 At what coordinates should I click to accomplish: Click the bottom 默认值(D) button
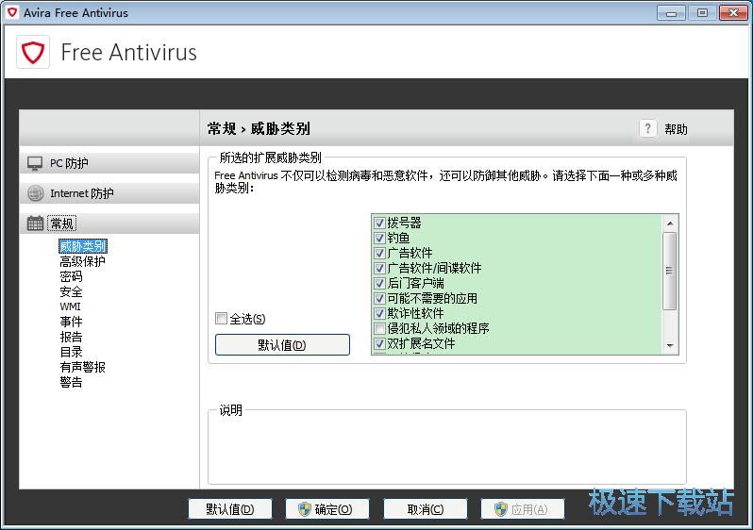[x=230, y=509]
